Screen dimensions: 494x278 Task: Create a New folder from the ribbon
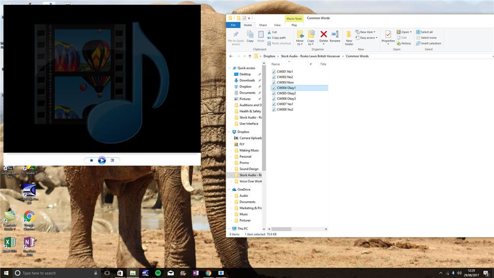point(349,36)
